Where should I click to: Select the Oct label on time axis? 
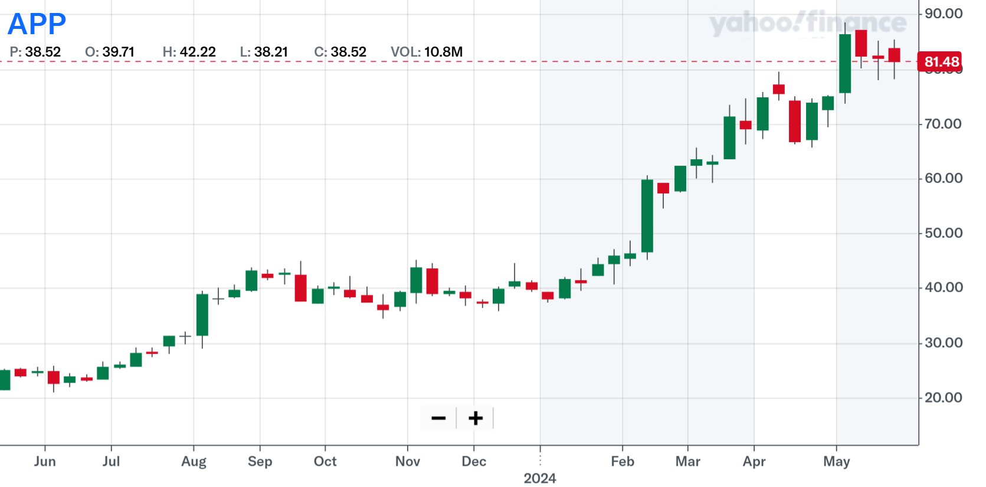pos(325,461)
